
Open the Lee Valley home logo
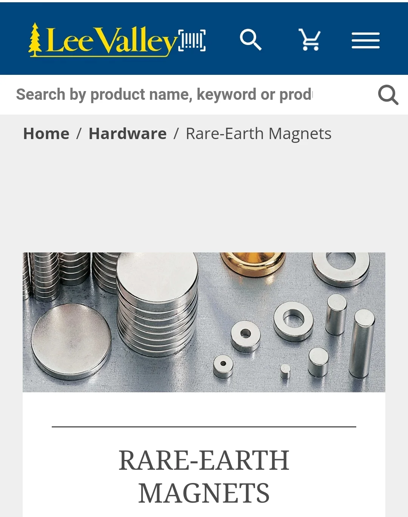103,40
